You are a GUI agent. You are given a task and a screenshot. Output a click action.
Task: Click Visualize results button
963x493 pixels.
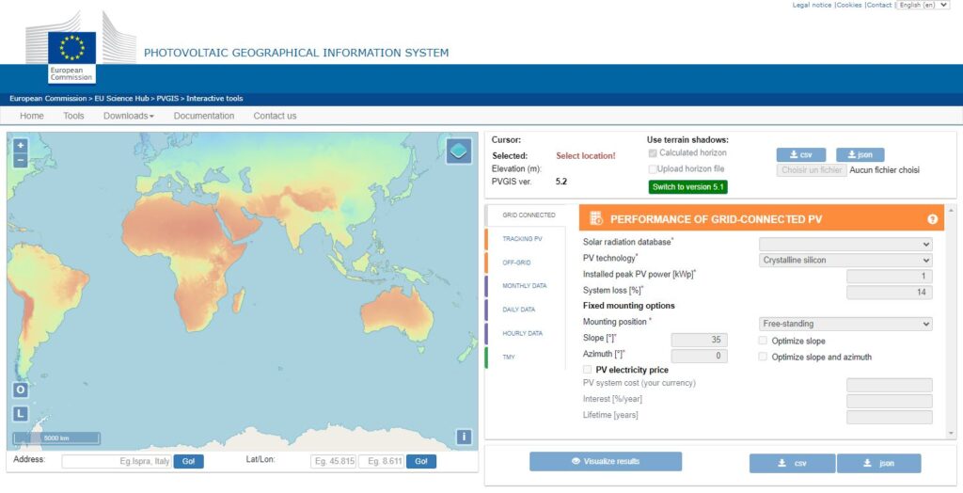[606, 462]
